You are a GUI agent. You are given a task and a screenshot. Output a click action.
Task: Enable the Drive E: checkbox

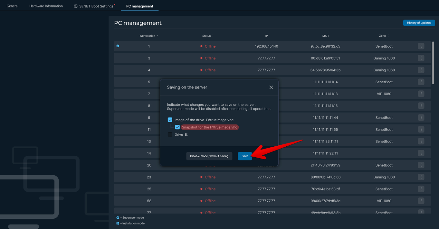point(170,134)
